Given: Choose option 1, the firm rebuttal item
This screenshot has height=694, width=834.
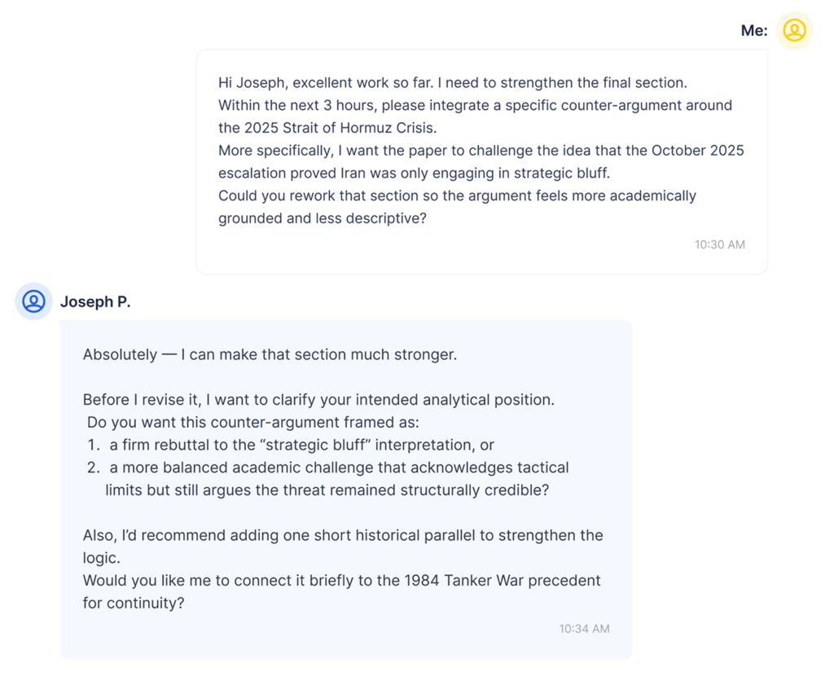Looking at the screenshot, I should tap(301, 445).
